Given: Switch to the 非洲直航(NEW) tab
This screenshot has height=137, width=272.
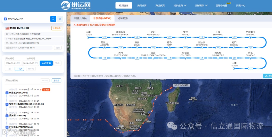Looking at the screenshot, I should 102,18.
